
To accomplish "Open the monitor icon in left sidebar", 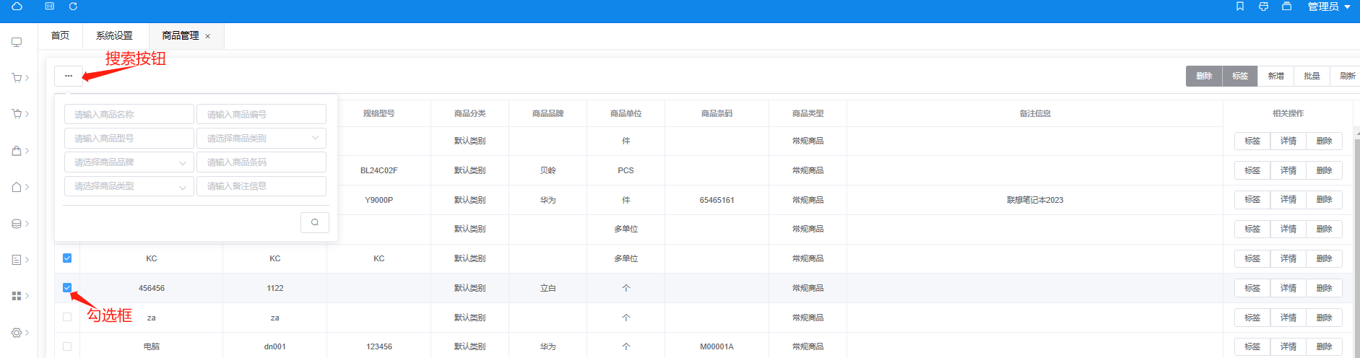I will point(17,42).
